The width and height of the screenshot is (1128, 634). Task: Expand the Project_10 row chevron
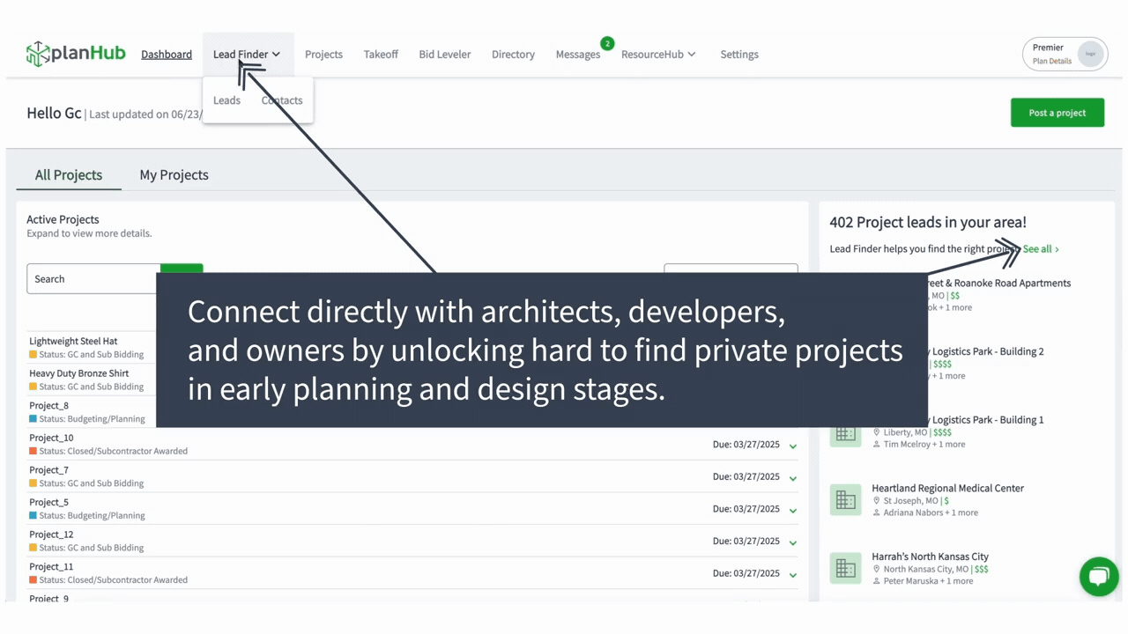click(x=793, y=446)
